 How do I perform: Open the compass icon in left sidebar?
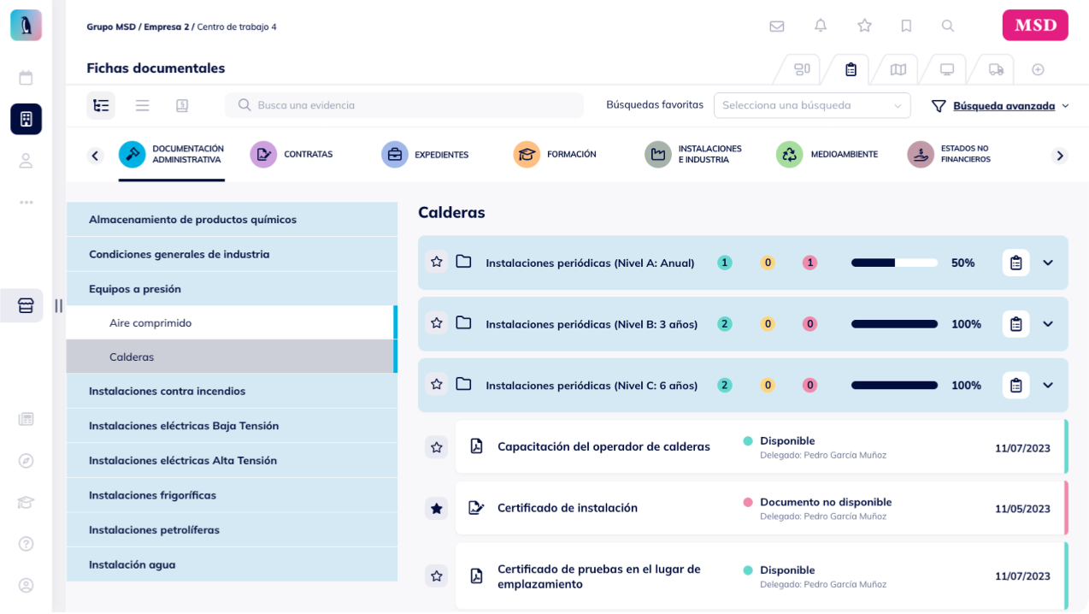point(26,460)
